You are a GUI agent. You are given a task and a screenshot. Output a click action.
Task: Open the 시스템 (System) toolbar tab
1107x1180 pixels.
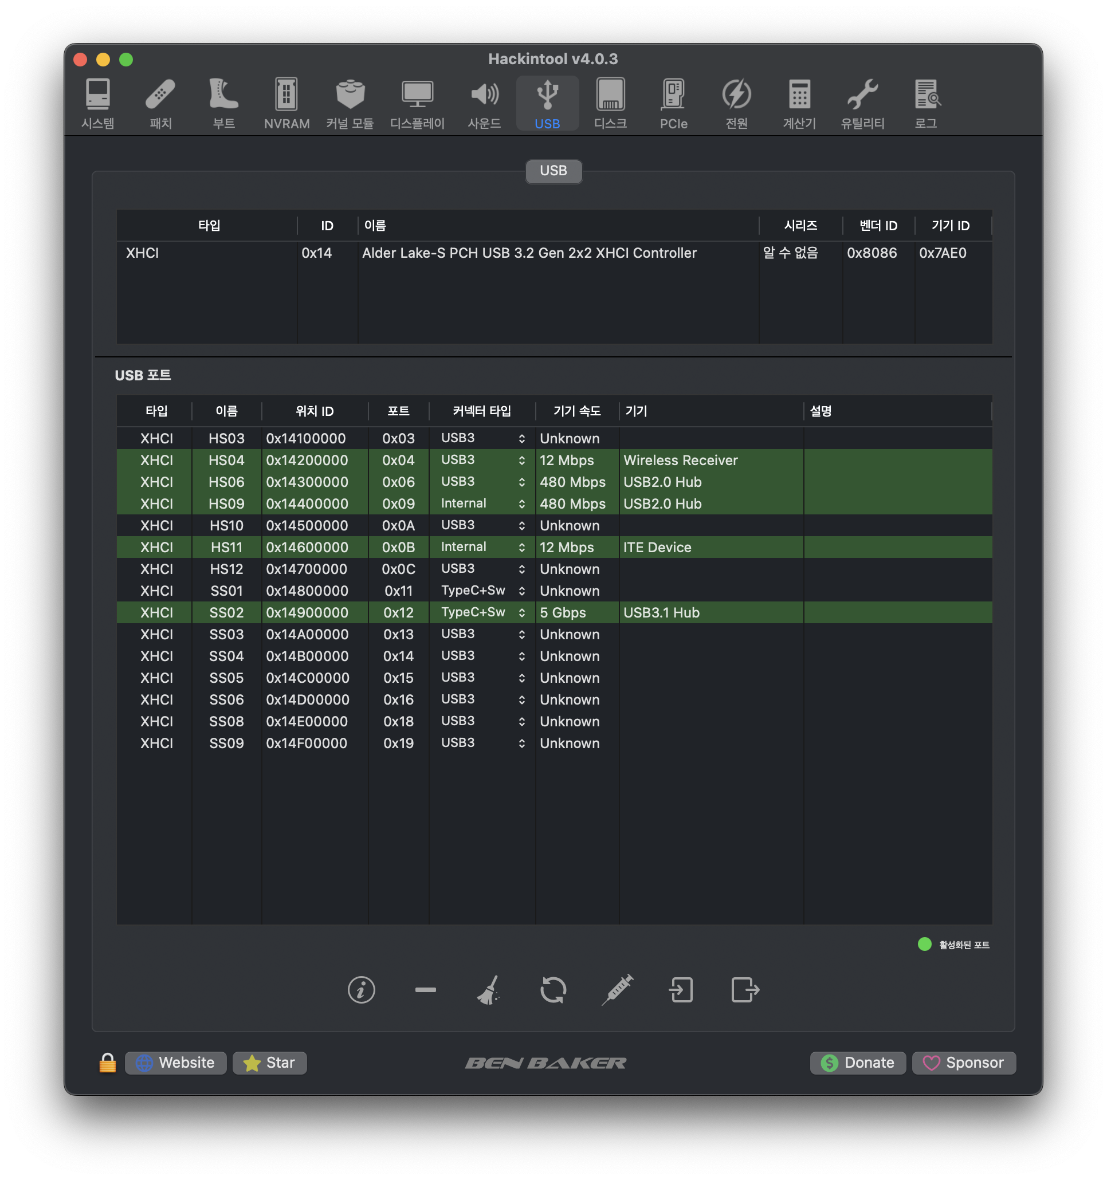97,103
